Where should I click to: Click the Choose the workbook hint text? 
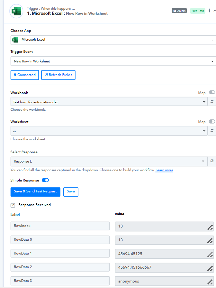pos(28,109)
